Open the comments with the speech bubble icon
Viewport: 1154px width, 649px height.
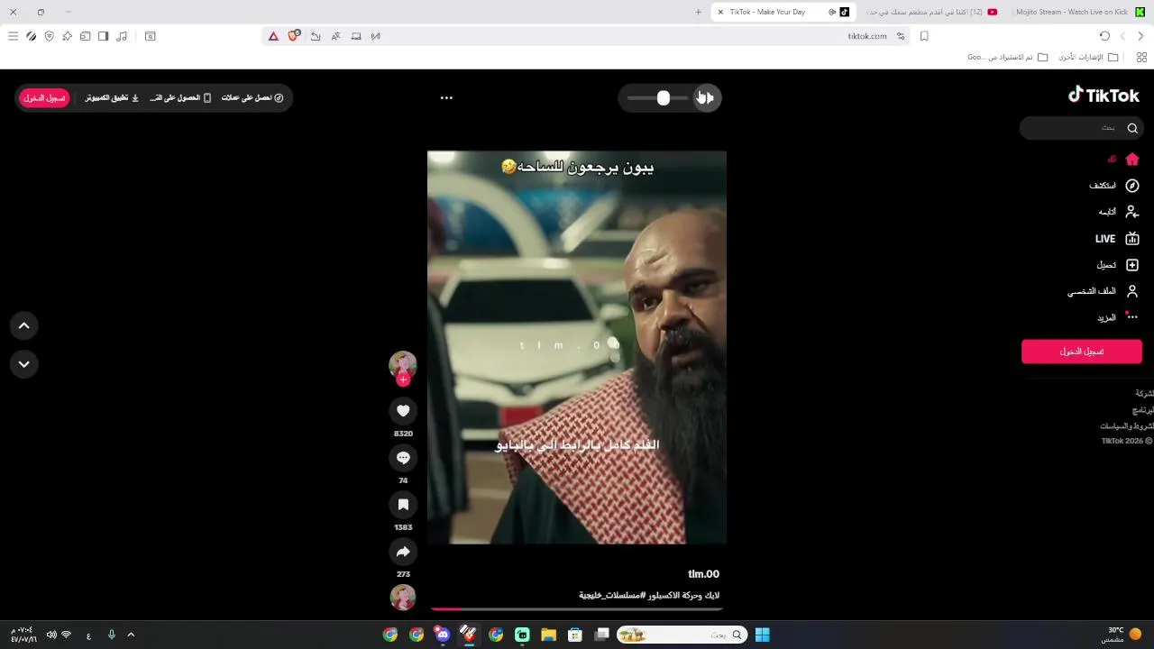[x=403, y=458]
